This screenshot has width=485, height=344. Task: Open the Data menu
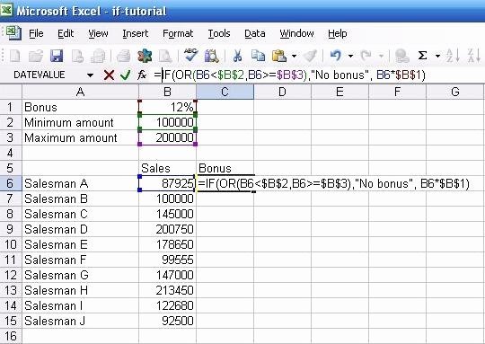tap(254, 33)
